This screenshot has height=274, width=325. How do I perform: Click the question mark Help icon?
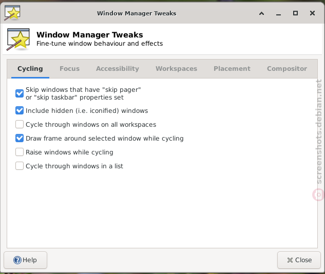[17, 260]
